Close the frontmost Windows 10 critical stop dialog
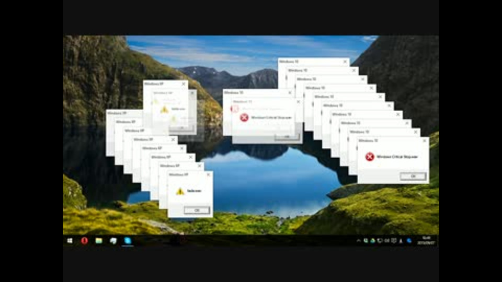This screenshot has width=502, height=282. point(425,140)
